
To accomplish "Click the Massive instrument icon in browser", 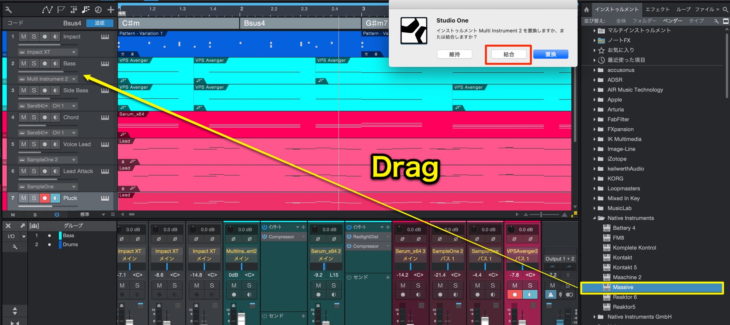I will point(607,287).
